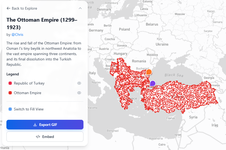Click the Croatia label on map

tap(110, 59)
